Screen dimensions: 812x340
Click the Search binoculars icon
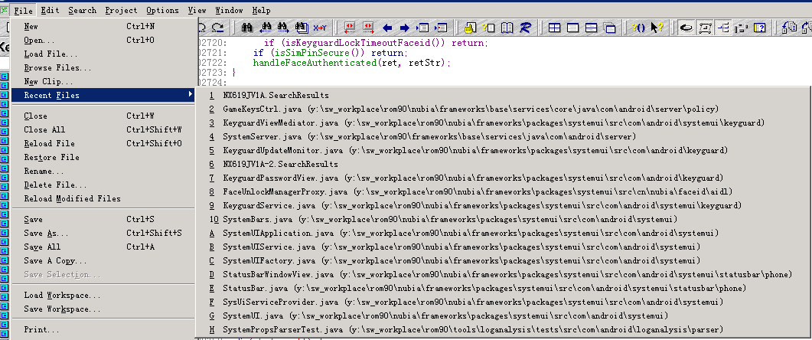[246, 28]
